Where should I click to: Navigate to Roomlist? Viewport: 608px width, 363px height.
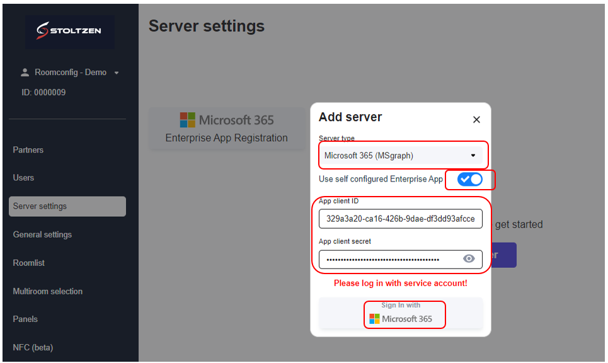pos(29,263)
